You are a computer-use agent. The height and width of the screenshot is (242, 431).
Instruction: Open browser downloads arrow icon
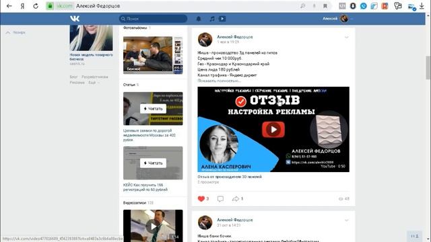pos(422,6)
